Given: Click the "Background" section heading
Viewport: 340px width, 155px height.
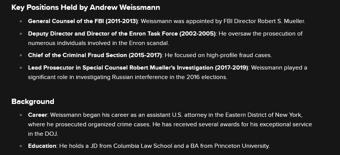Looking at the screenshot, I should (x=33, y=101).
